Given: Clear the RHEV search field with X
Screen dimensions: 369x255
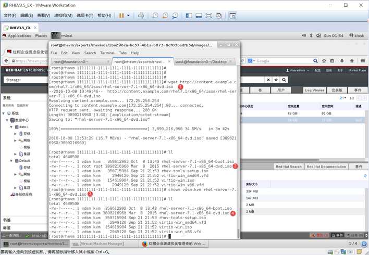Looking at the screenshot, I should [268, 80].
